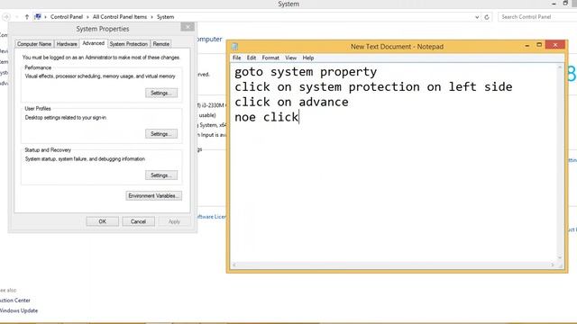
Task: Select the Advanced tab
Action: 94,43
